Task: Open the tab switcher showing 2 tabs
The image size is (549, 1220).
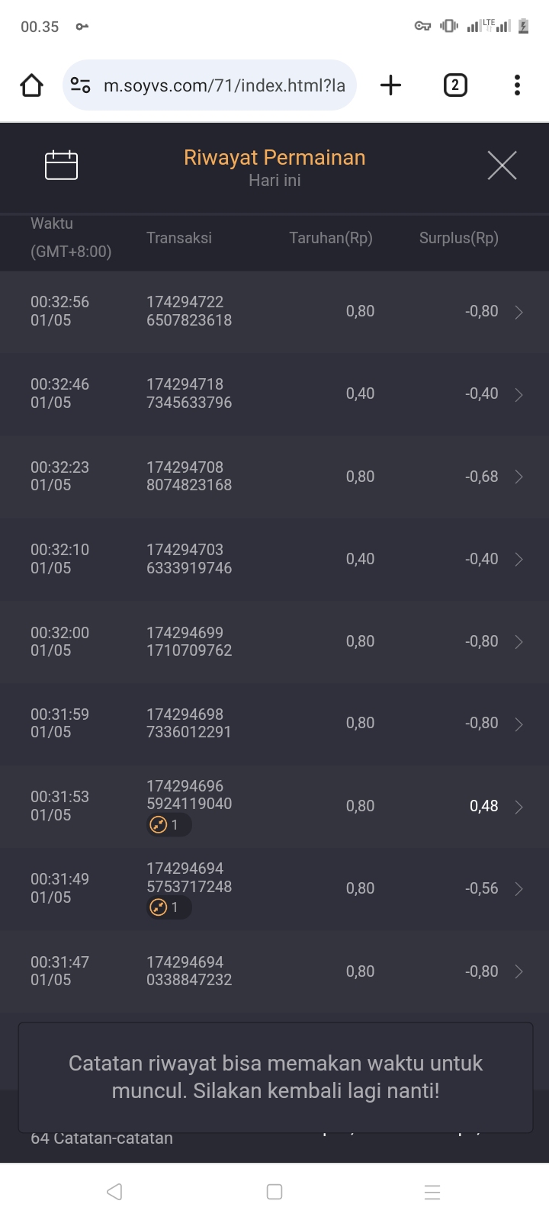Action: [x=455, y=85]
